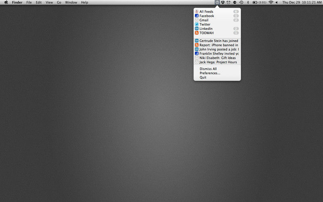Viewport: 323px width, 202px height.
Task: Open the 'Gertrude Stein has joined' notification
Action: click(217, 41)
